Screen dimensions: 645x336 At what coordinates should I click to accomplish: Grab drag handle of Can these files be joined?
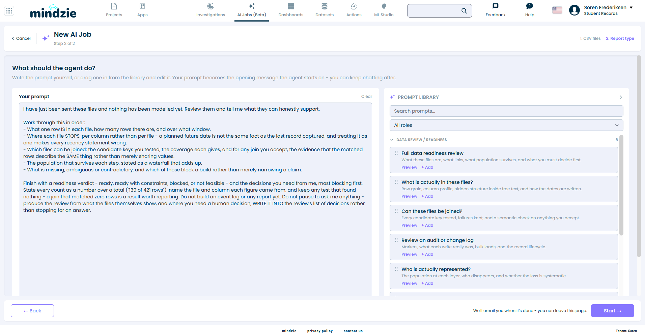point(396,211)
